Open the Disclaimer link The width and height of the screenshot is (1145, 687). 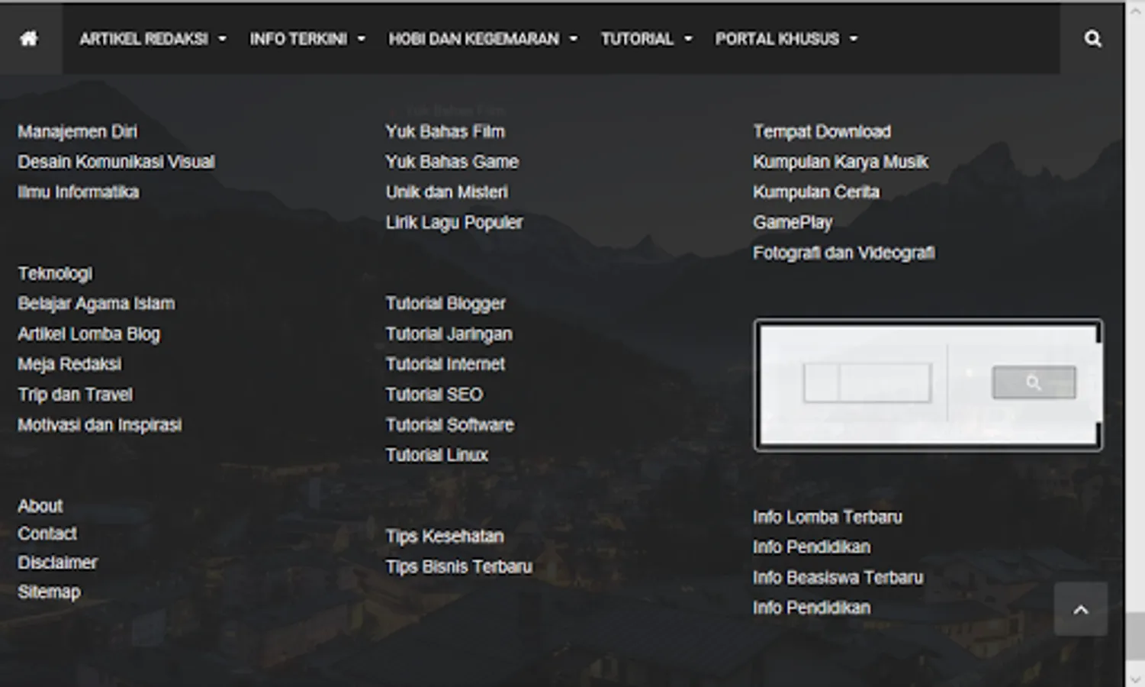point(57,563)
